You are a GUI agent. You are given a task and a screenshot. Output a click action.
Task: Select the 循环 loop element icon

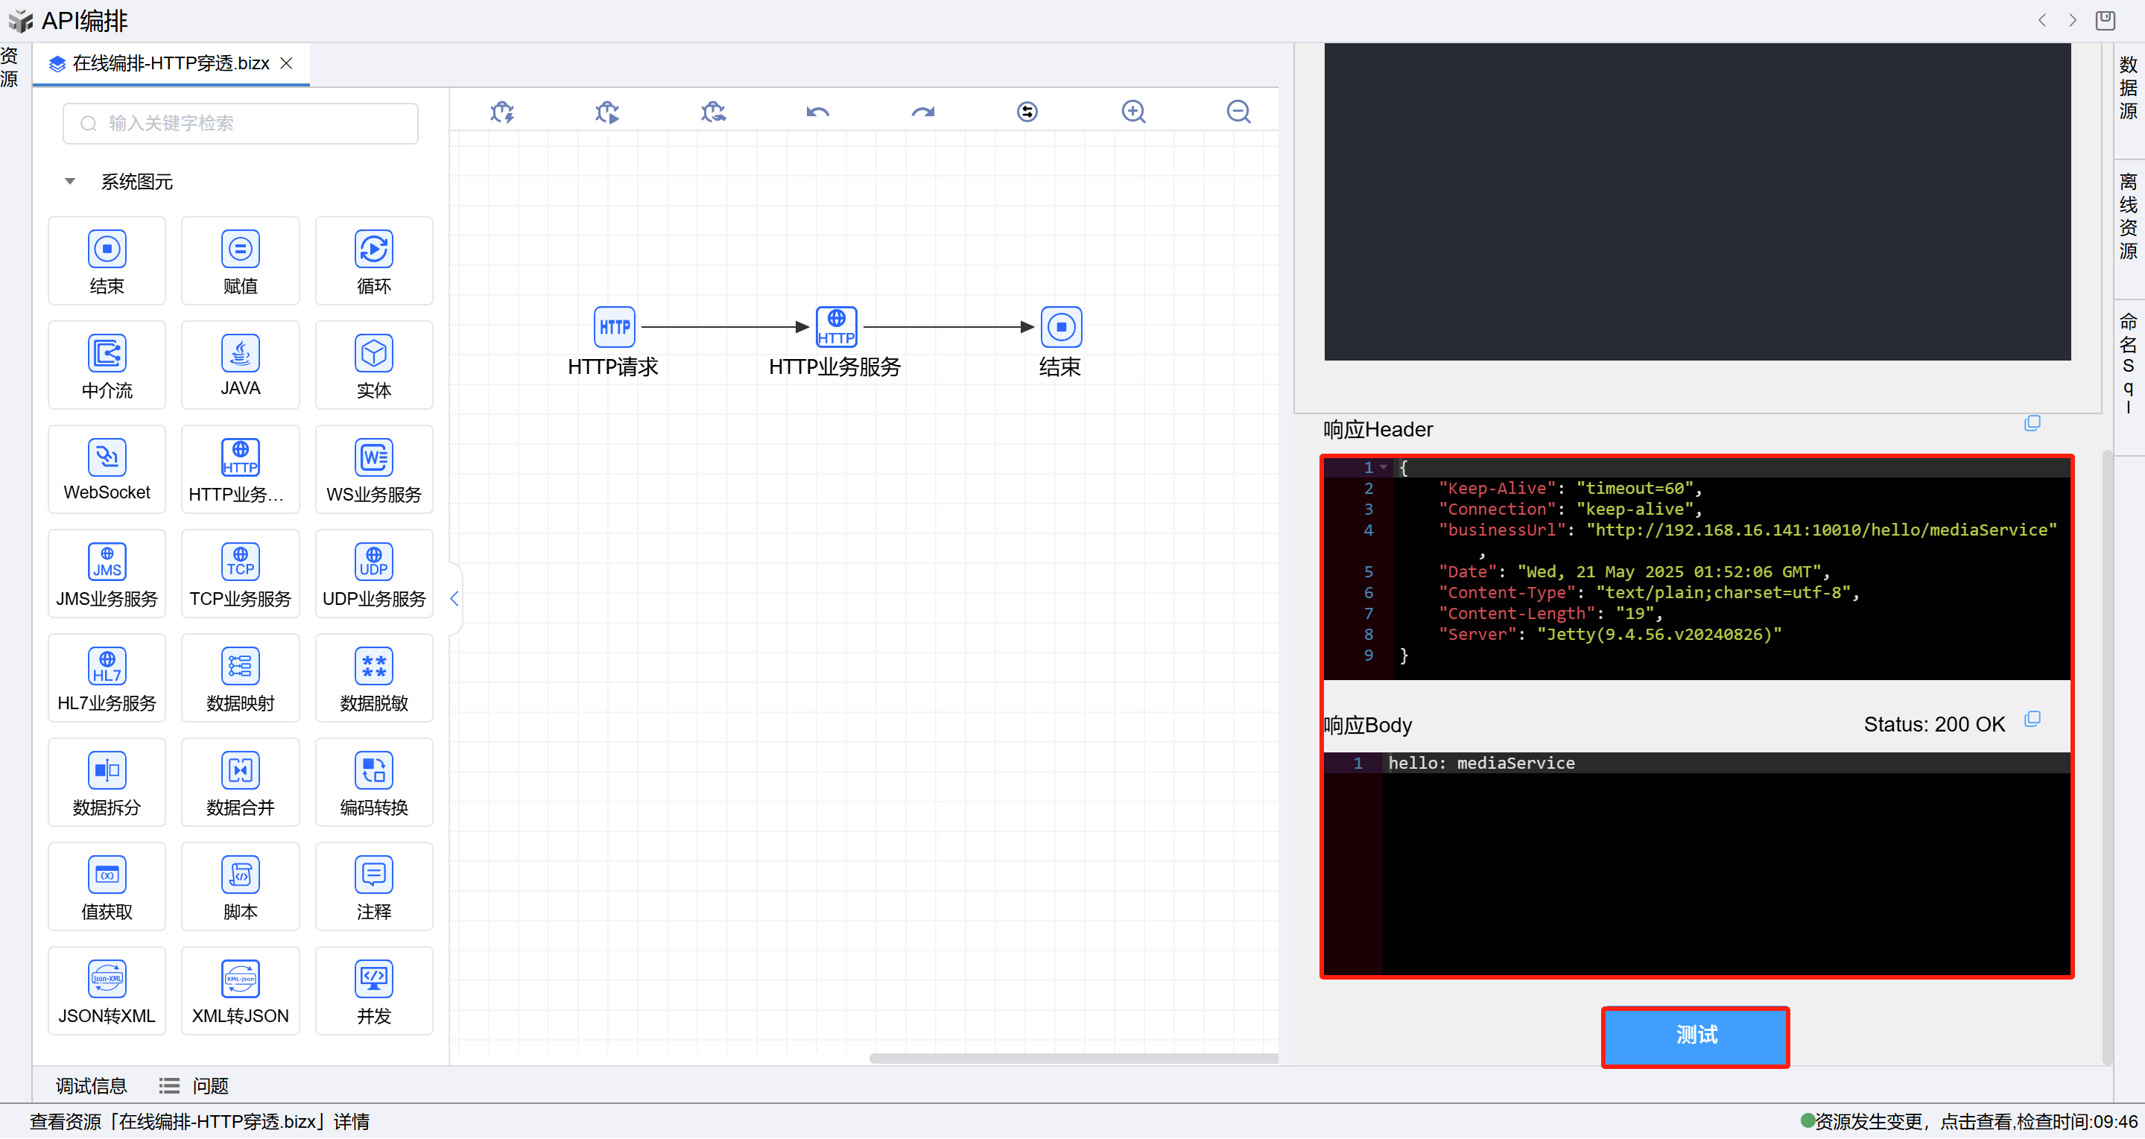(373, 249)
